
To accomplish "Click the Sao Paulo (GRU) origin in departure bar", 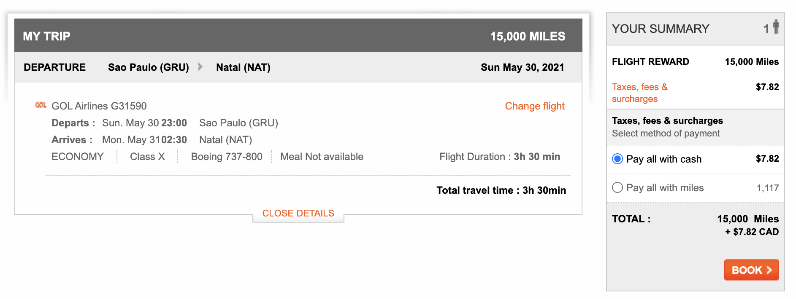I will (x=148, y=67).
